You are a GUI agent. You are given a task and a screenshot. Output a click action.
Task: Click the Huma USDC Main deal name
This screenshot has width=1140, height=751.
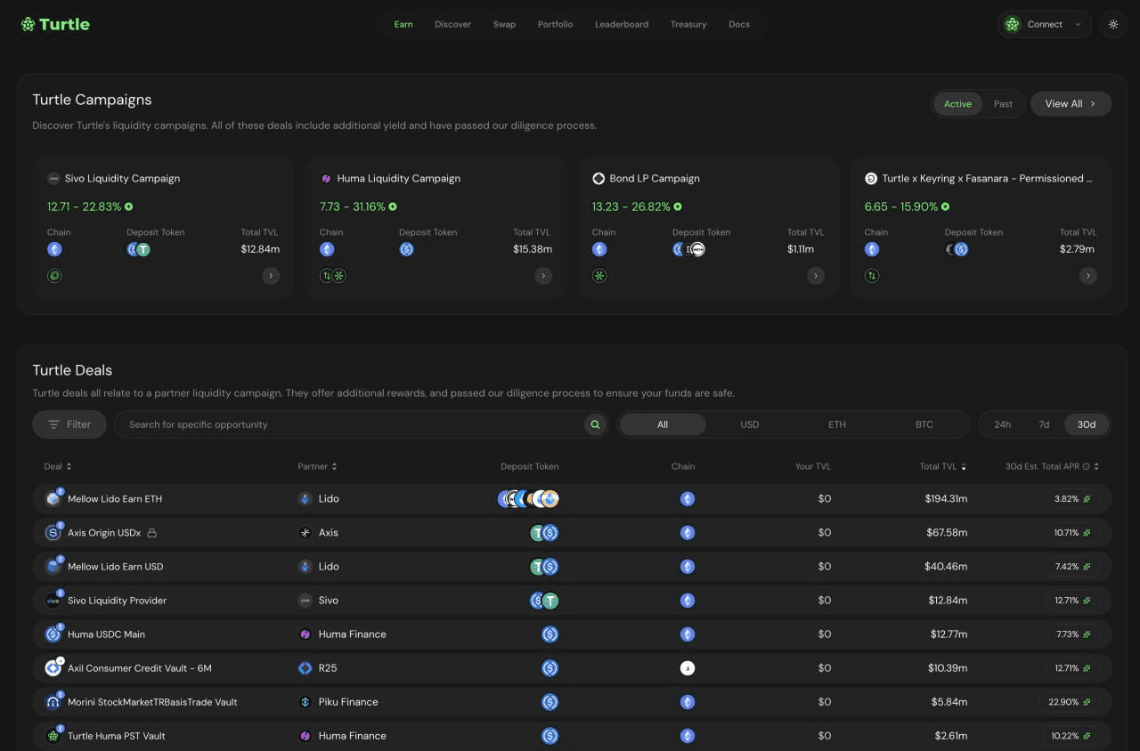(106, 634)
